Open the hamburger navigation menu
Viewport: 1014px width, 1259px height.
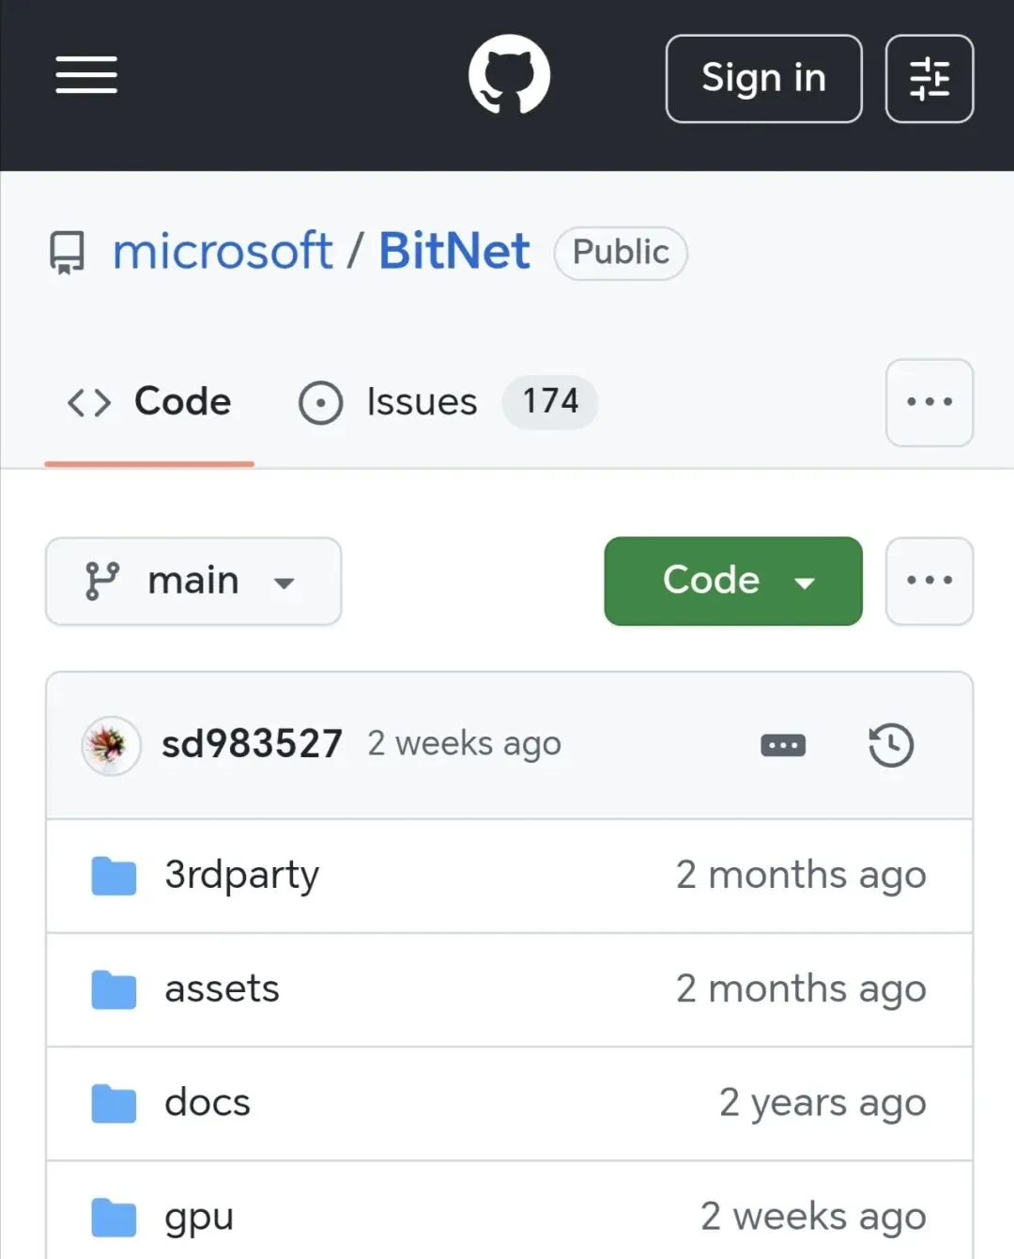click(x=86, y=75)
